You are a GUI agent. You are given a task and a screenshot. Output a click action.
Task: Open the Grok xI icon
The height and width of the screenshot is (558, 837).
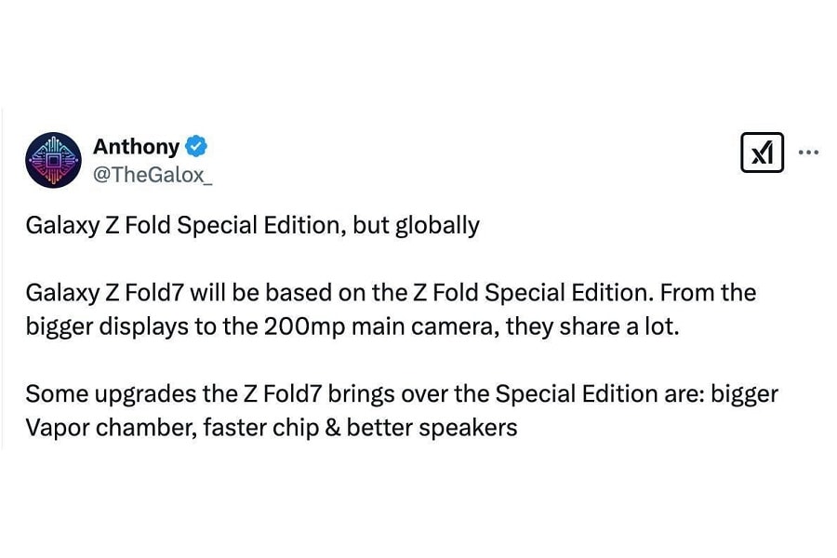click(762, 153)
